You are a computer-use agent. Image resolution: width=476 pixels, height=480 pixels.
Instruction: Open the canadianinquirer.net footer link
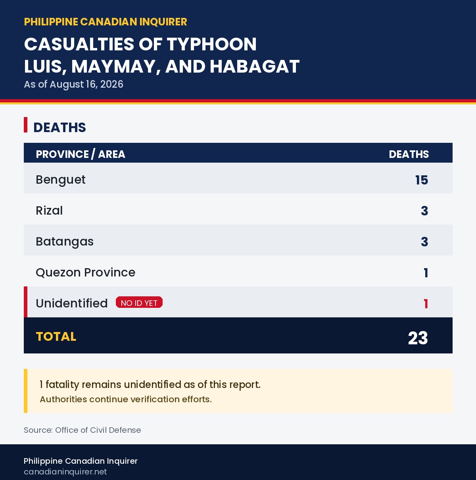point(65,472)
